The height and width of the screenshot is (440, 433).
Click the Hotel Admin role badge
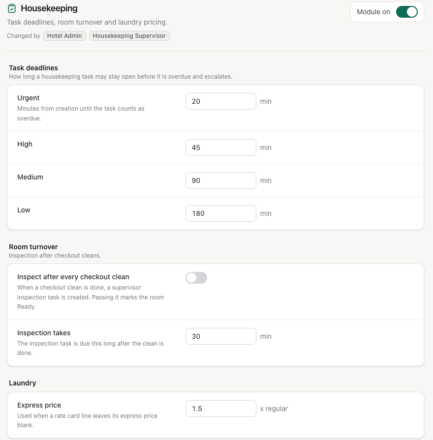pyautogui.click(x=64, y=36)
